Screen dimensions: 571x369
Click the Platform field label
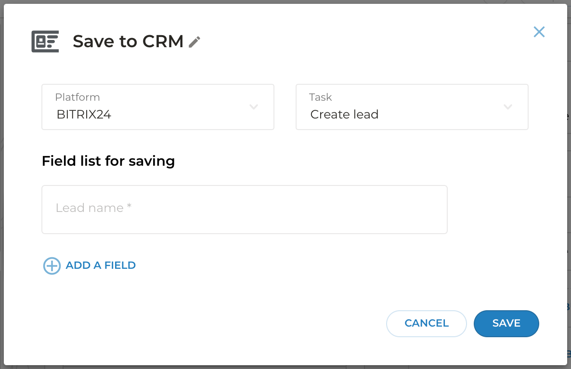[78, 97]
